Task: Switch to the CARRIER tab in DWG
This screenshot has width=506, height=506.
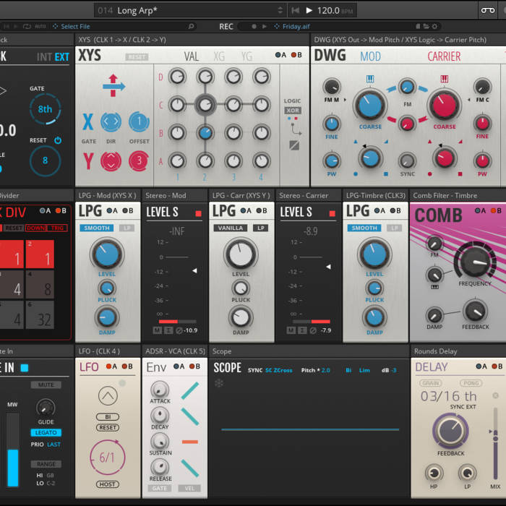Action: (x=444, y=56)
